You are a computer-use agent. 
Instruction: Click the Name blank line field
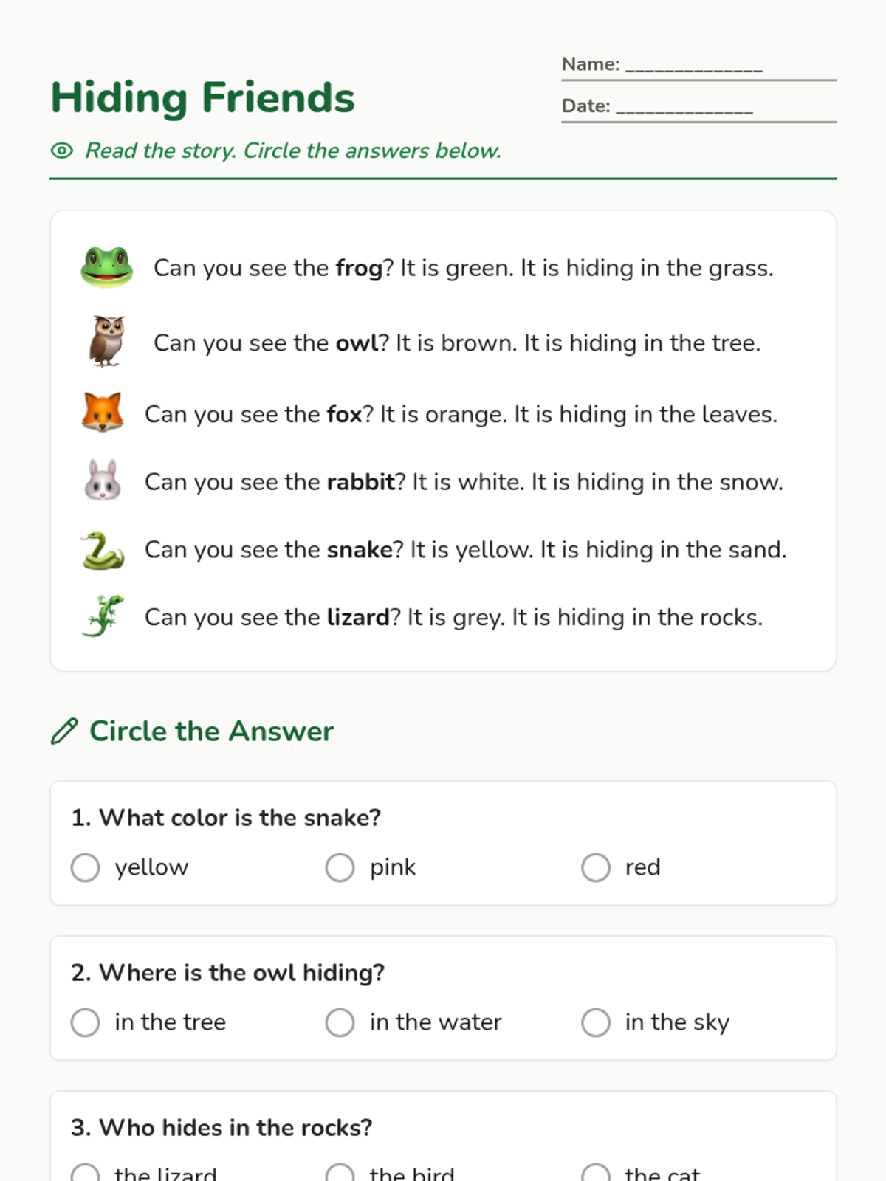coord(694,65)
